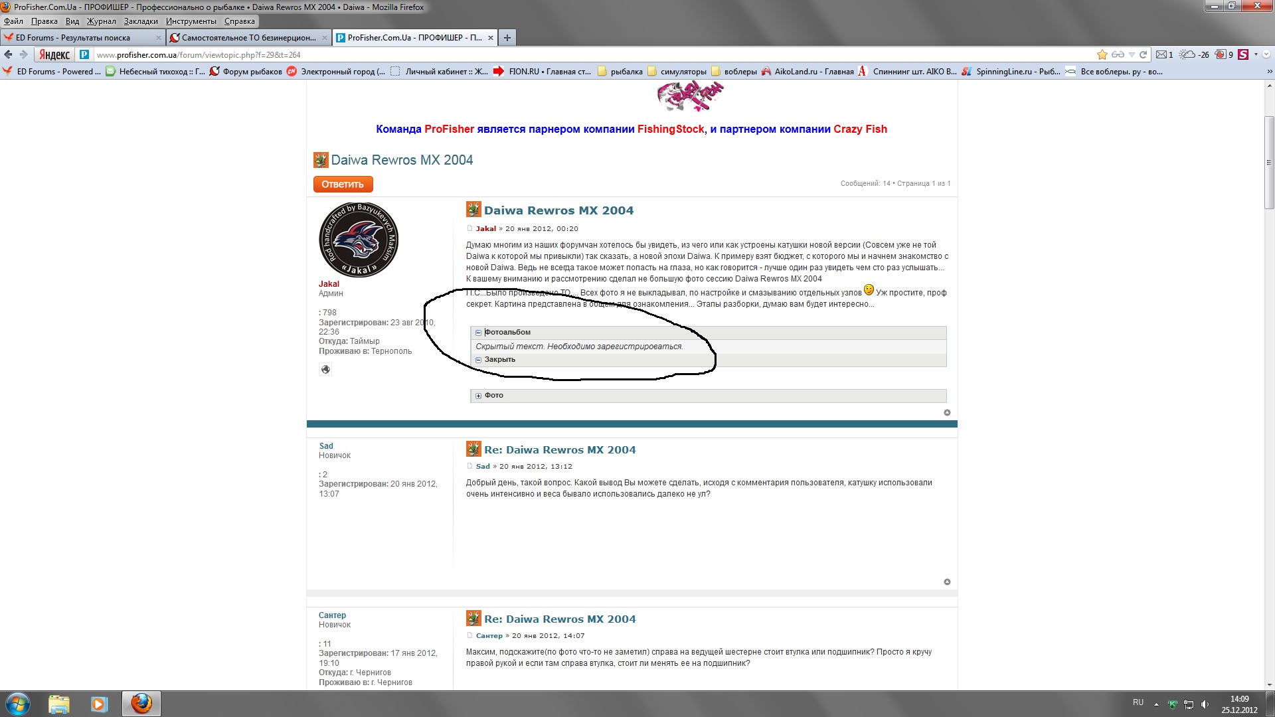Toggle the Закрыть spoiler minus box
This screenshot has height=717, width=1275.
pos(478,360)
